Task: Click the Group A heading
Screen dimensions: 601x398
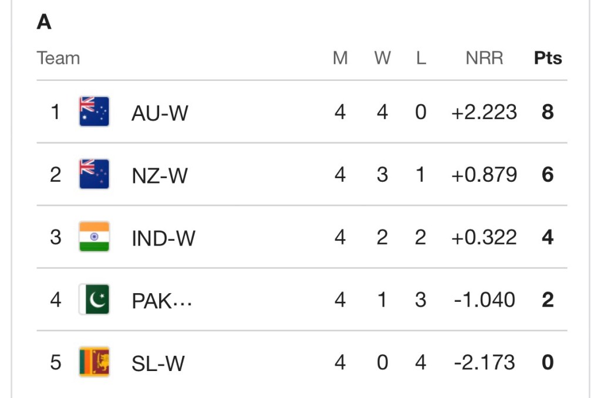Action: point(44,22)
